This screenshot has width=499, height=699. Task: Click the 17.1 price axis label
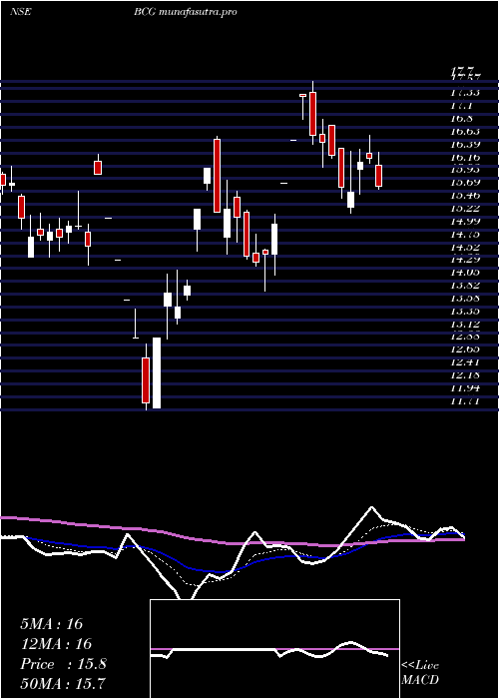(461, 106)
